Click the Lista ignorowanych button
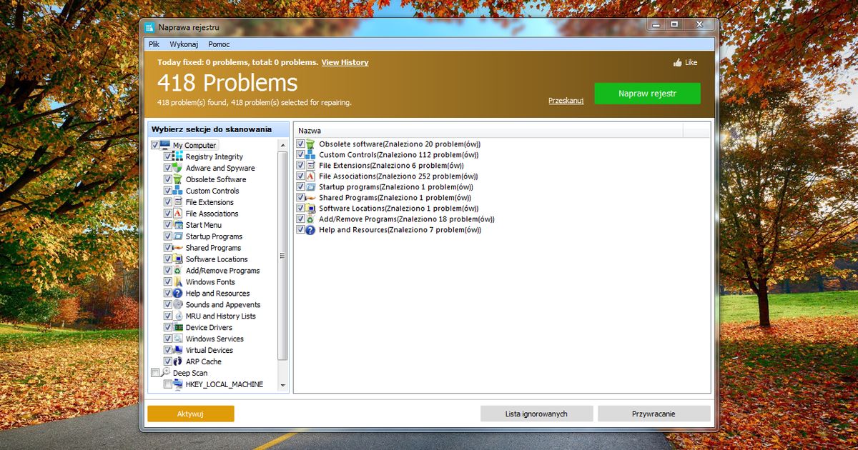The width and height of the screenshot is (858, 450). 536,414
